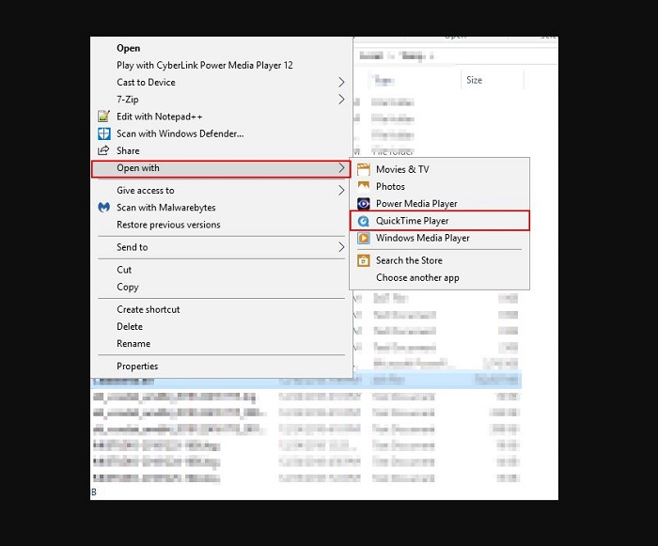Image resolution: width=658 pixels, height=546 pixels.
Task: Click the Power Media Player icon
Action: 364,204
